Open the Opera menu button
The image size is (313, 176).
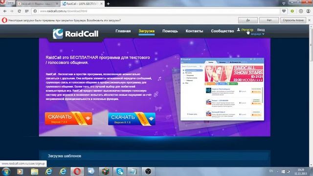click(8, 2)
